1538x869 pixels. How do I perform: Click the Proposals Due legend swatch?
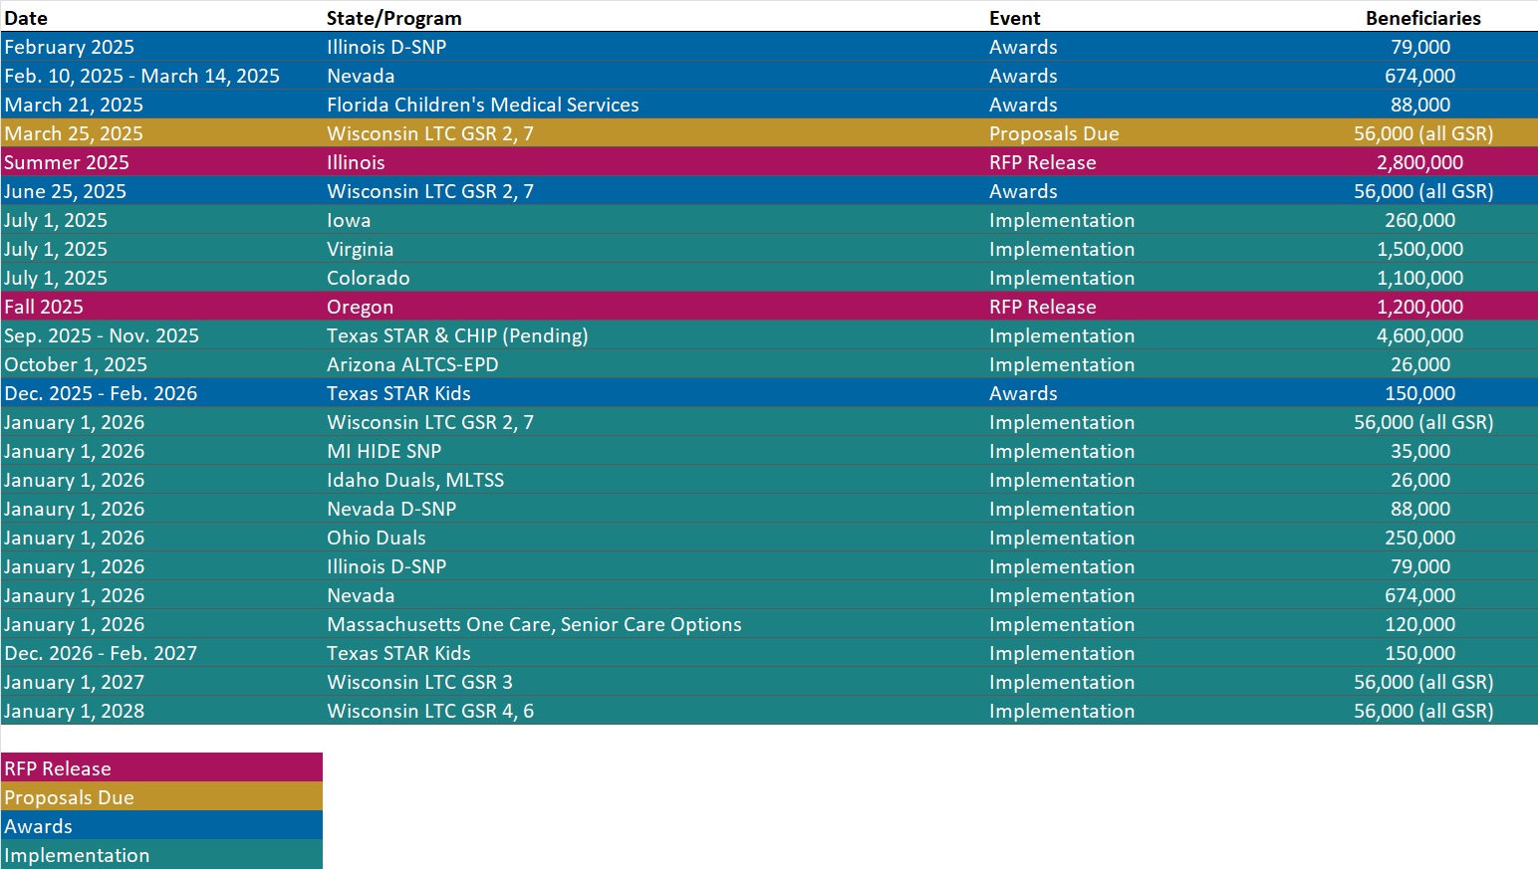coord(161,796)
